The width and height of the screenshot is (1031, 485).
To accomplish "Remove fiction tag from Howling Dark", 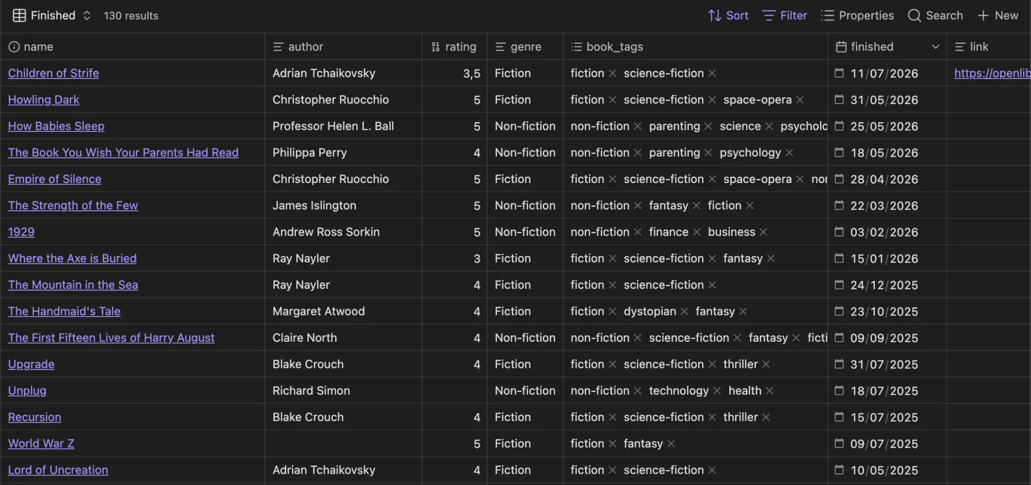I will [x=612, y=99].
